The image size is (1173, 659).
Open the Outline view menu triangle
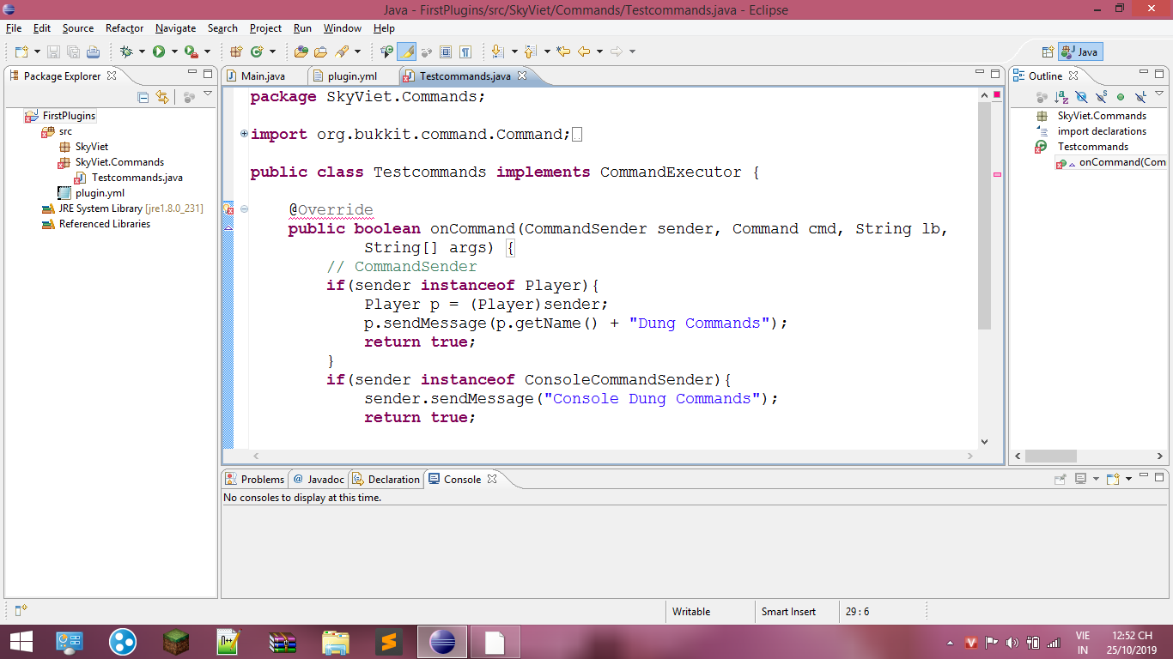[1159, 94]
